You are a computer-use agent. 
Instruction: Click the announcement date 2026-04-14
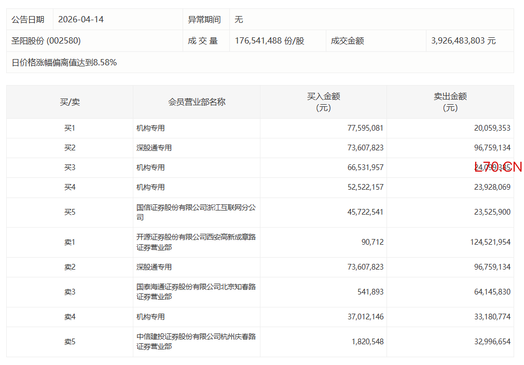(81, 20)
